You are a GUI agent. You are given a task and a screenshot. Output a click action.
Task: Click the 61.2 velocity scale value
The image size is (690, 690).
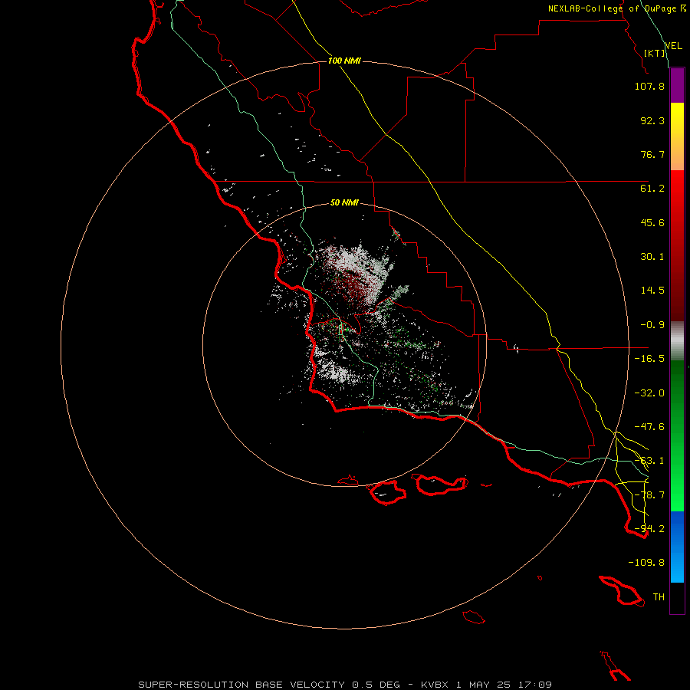pyautogui.click(x=652, y=189)
